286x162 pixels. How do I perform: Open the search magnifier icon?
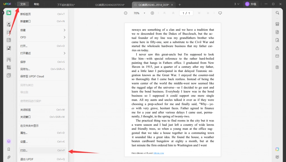point(277,13)
